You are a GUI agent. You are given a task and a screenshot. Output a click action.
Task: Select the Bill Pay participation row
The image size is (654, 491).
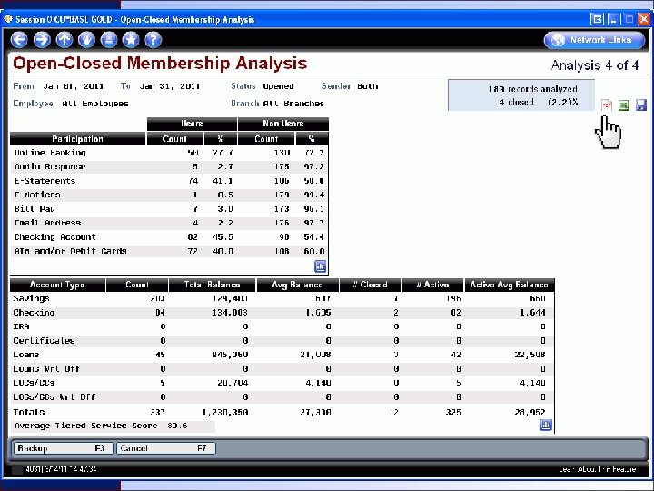[169, 209]
